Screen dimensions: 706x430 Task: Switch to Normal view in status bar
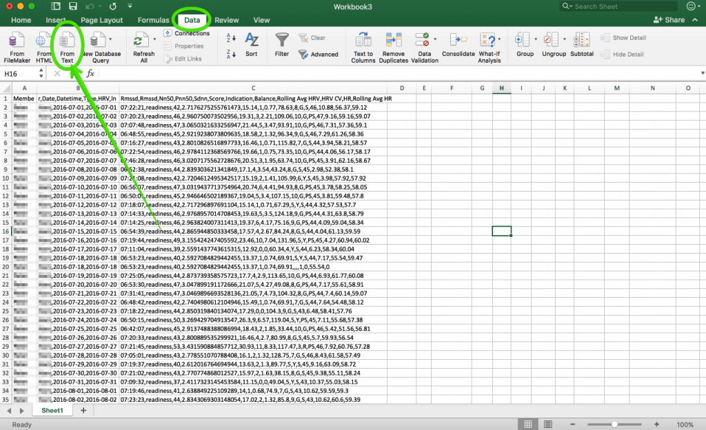[528, 424]
